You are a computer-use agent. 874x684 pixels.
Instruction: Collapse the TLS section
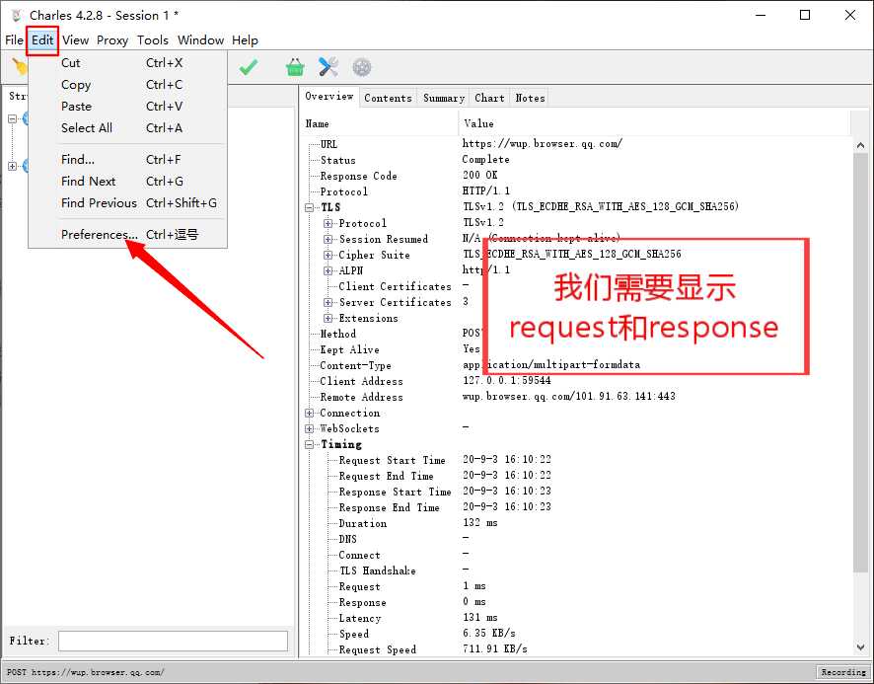click(x=310, y=207)
